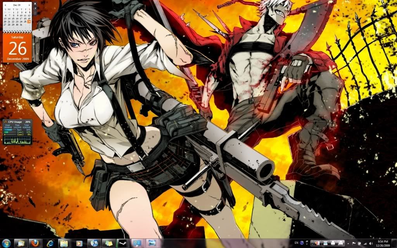Click the CPU history graph

(x=17, y=140)
